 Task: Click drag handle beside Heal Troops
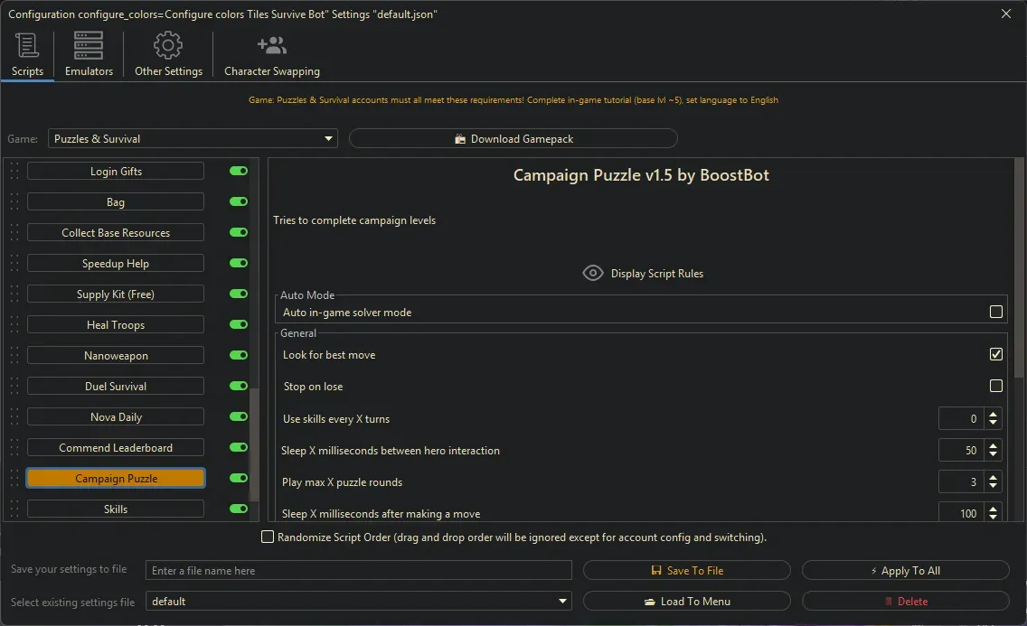tap(14, 325)
